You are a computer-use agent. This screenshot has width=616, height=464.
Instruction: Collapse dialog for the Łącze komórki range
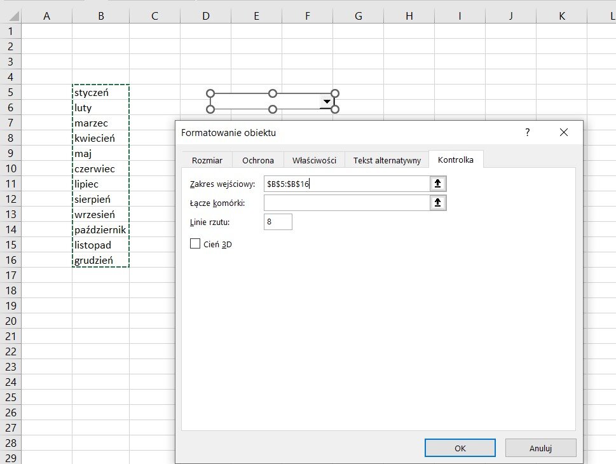pos(437,203)
